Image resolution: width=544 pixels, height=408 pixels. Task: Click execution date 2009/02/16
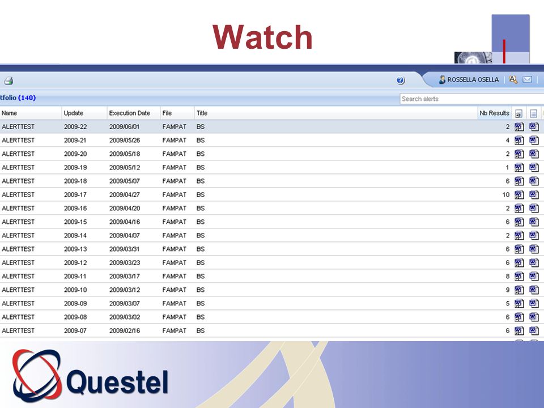tap(125, 330)
